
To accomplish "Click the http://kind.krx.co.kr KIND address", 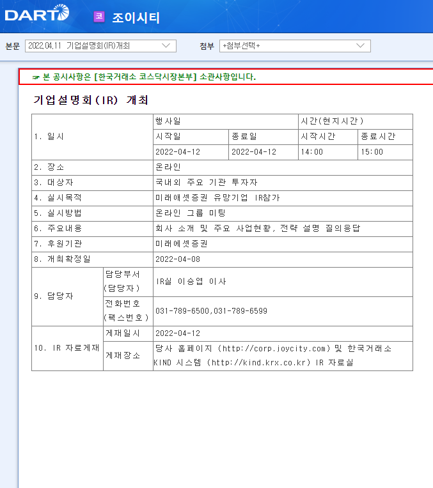I will coord(261,363).
